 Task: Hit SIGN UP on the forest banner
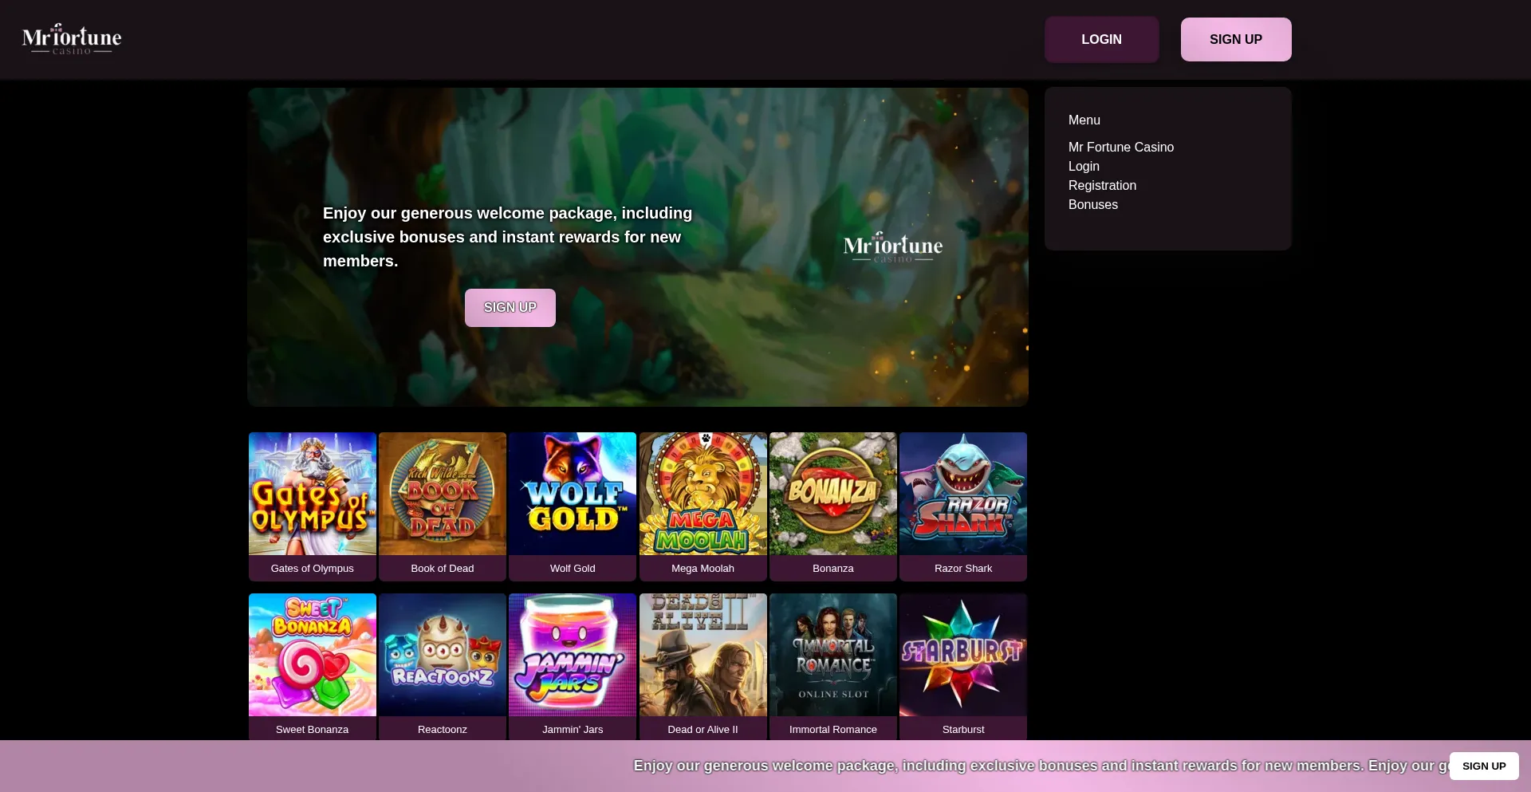coord(510,308)
